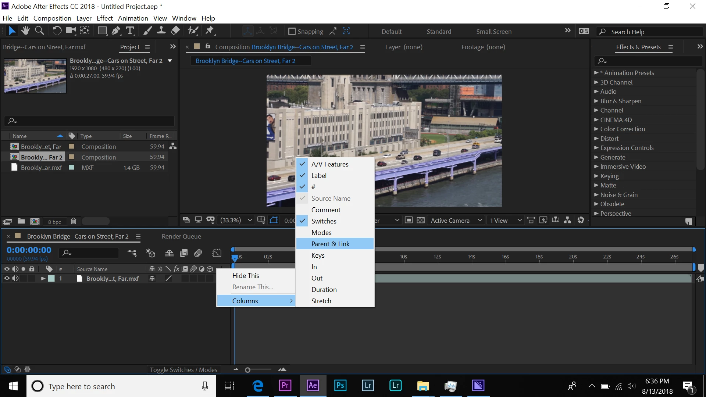
Task: Open the Animation menu
Action: pyautogui.click(x=133, y=18)
